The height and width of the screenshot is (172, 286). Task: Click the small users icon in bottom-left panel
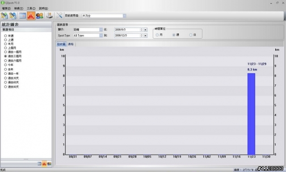pos(49,164)
